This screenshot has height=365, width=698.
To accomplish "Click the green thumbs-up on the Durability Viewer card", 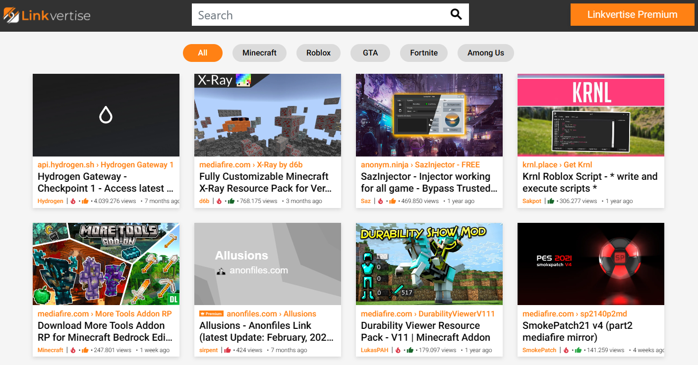I will (410, 350).
